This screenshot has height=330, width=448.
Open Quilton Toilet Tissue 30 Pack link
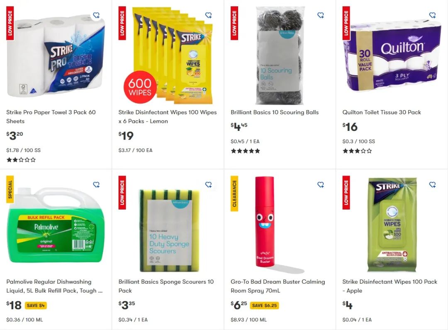(382, 112)
